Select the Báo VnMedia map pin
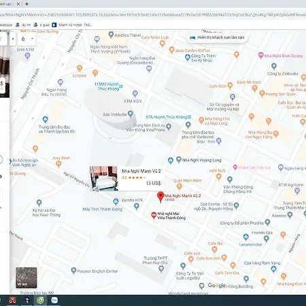Image resolution: width=306 pixels, height=306 pixels. pos(131,114)
